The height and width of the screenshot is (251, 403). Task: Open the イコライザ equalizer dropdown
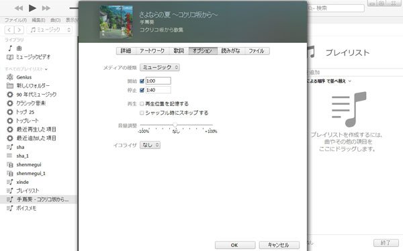click(x=150, y=145)
